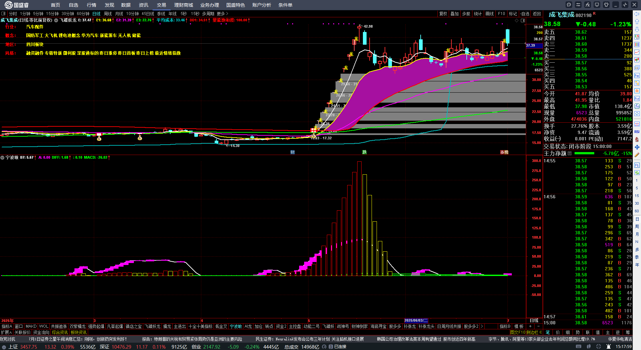
Task: Open the 指标A indicator dropdown
Action: coord(7,326)
